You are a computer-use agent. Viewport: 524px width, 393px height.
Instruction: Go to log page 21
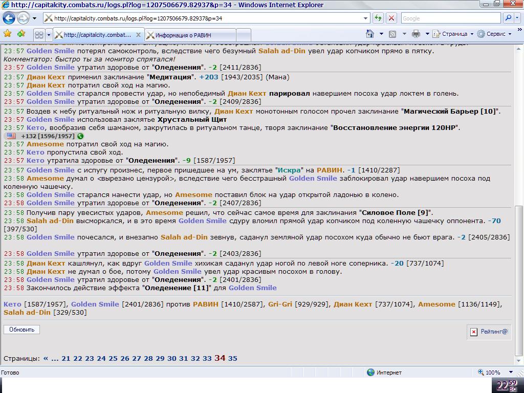point(66,359)
